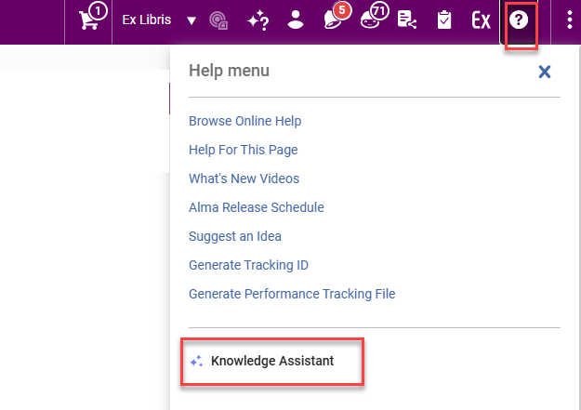The width and height of the screenshot is (581, 410).
Task: Toggle the Help question mark icon
Action: 519,20
